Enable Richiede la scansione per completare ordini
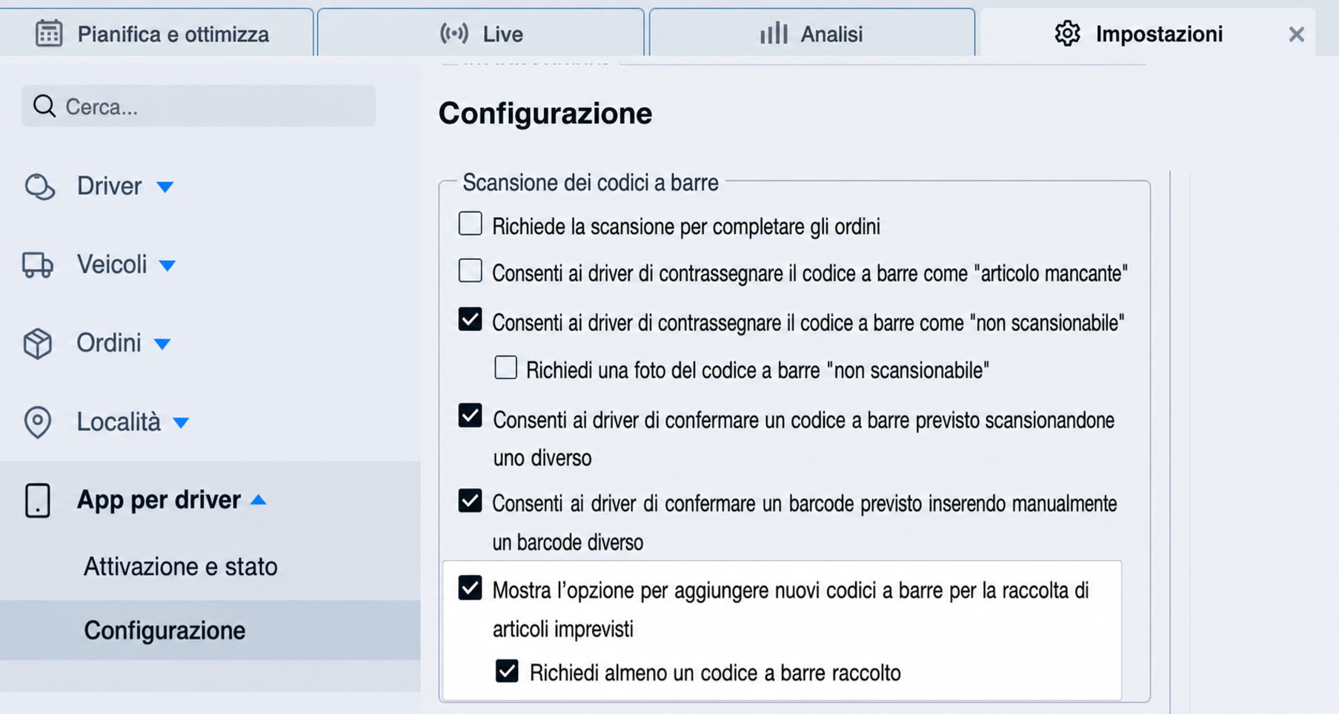 [x=470, y=224]
